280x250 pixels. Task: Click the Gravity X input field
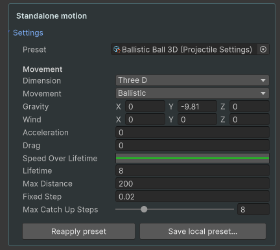(145, 106)
